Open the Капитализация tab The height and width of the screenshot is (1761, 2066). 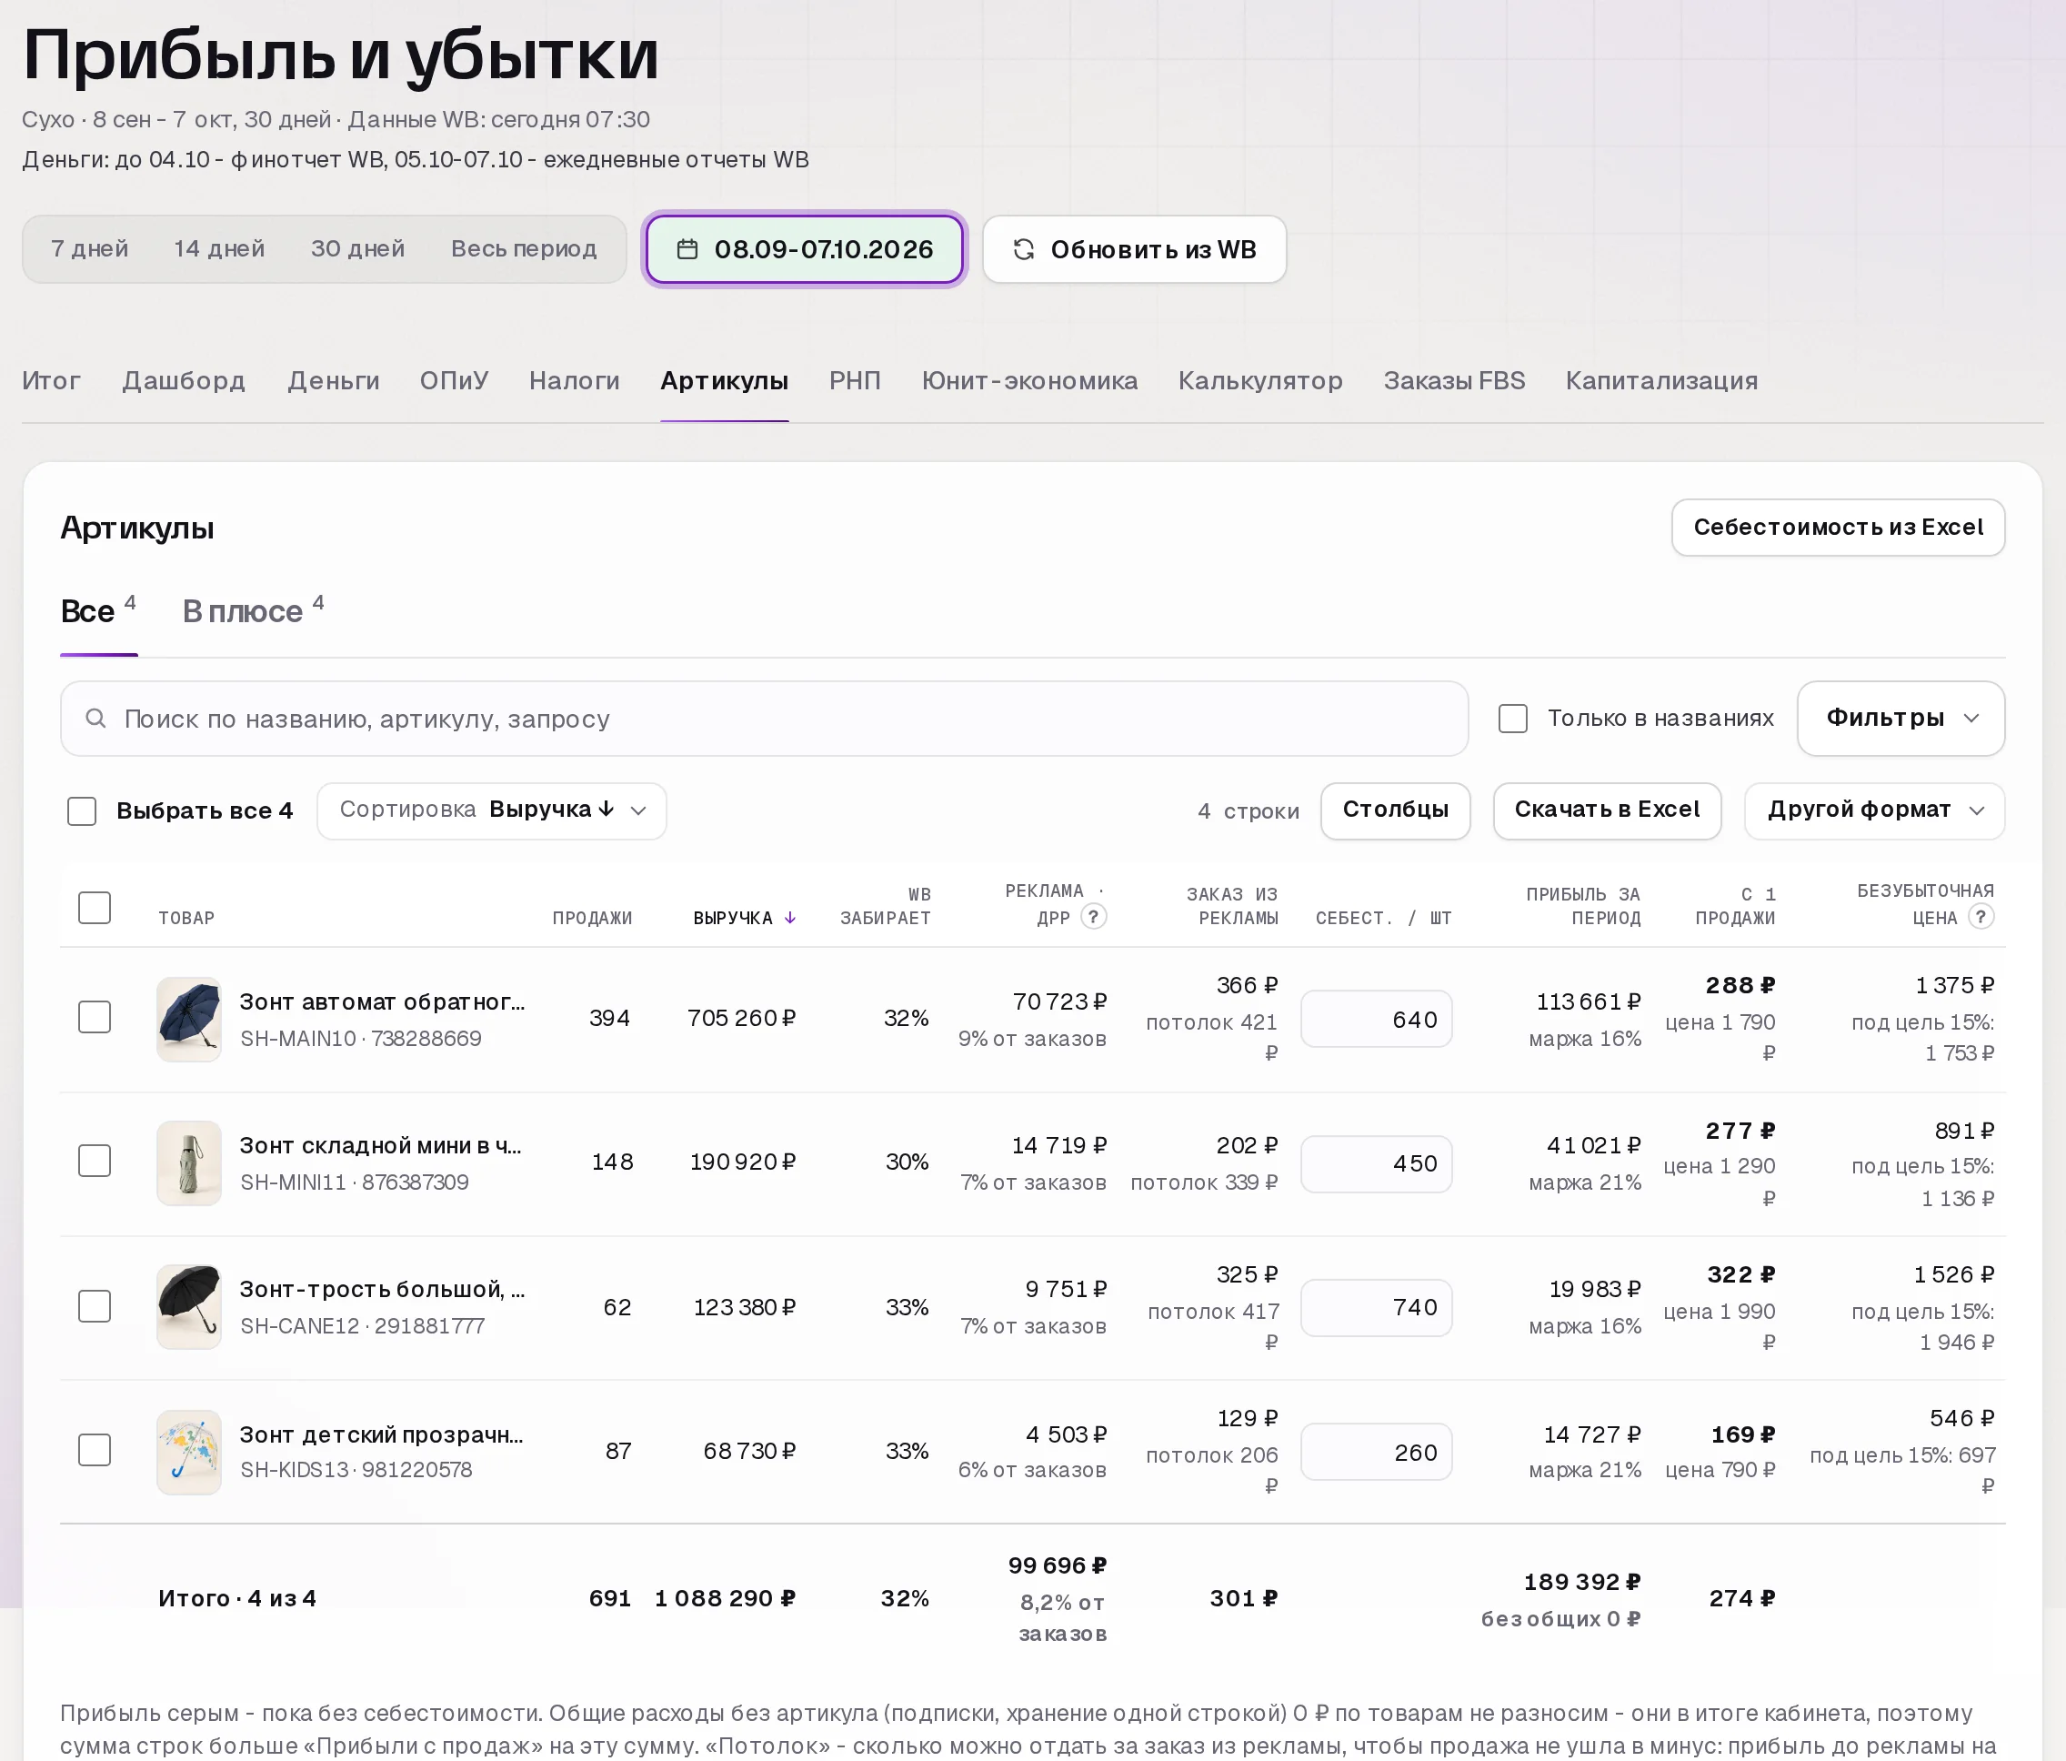coord(1661,380)
